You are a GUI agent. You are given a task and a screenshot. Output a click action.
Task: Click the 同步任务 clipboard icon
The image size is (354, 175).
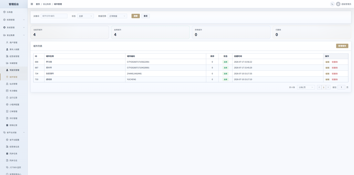(x=7, y=154)
